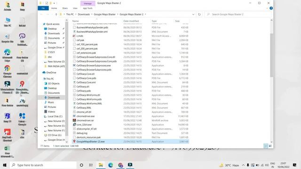Open the File ribbon tab
Image resolution: width=301 pixels, height=169 pixels.
[43, 8]
